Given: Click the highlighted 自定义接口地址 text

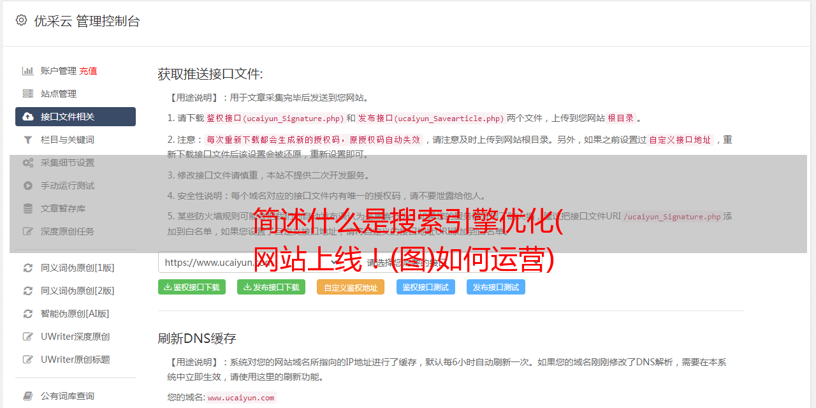Looking at the screenshot, I should tap(680, 140).
